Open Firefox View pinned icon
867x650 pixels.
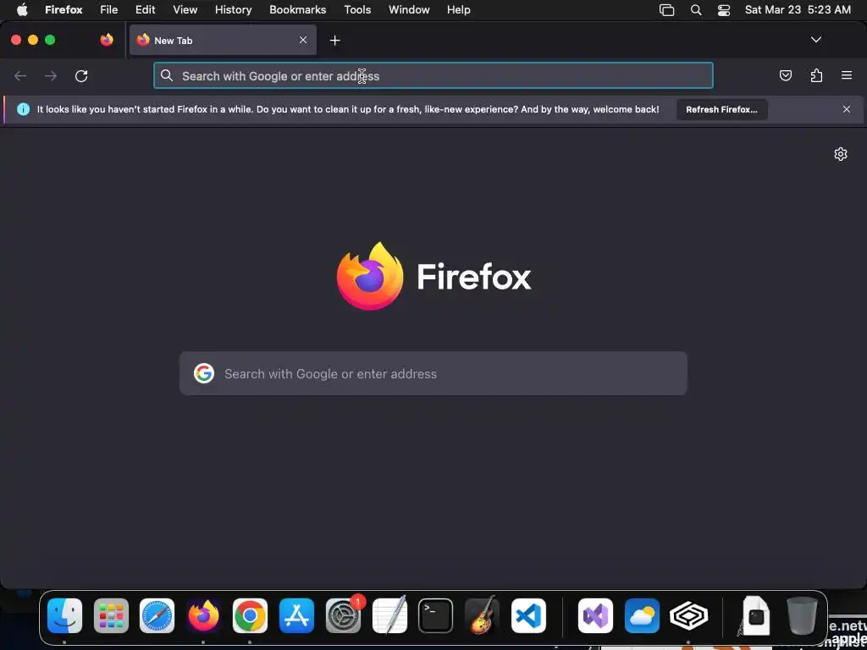pos(107,40)
